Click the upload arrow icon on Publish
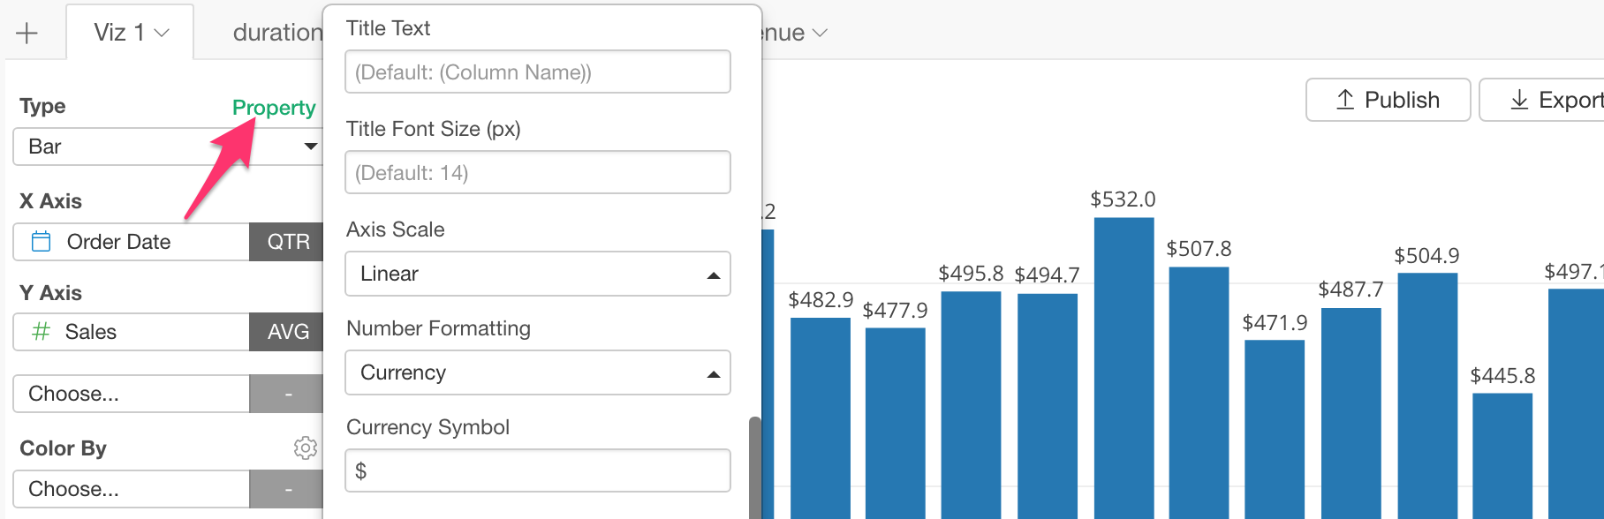The width and height of the screenshot is (1604, 519). click(x=1345, y=100)
